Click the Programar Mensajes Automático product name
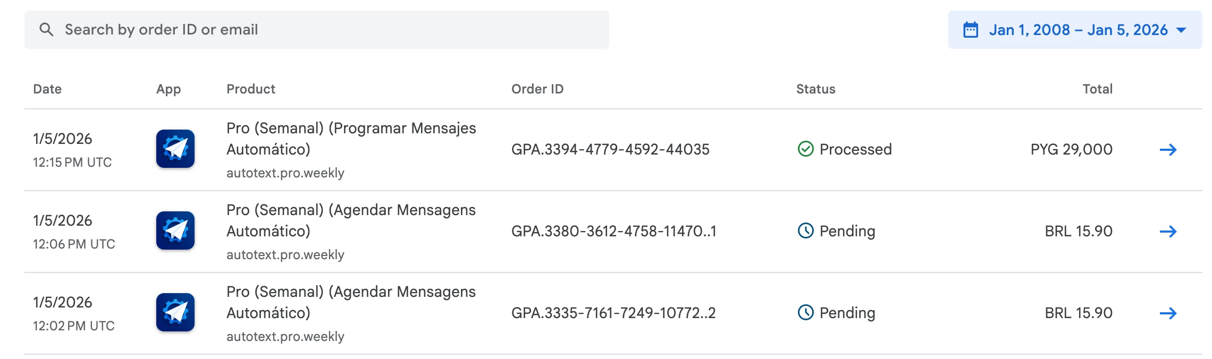 (x=351, y=139)
